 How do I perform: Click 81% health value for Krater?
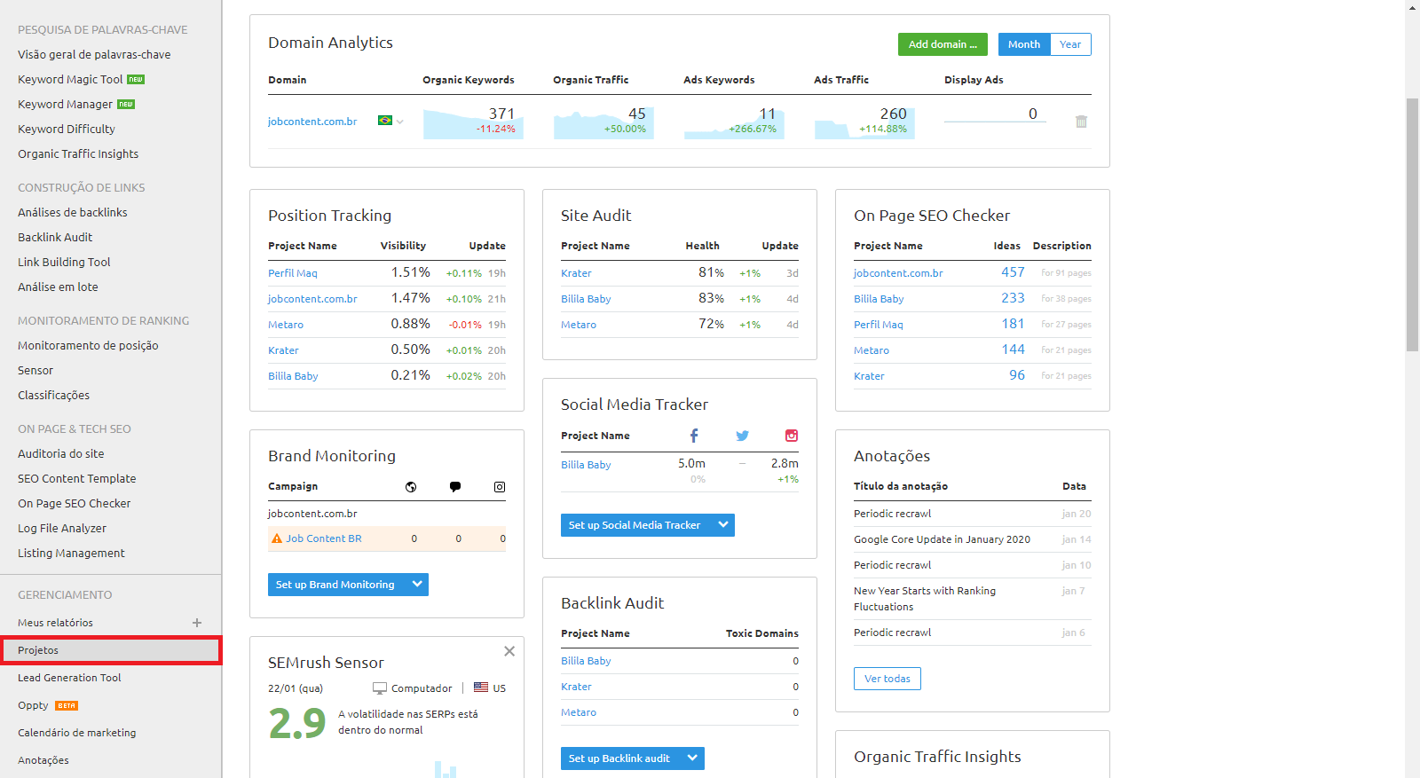coord(711,272)
